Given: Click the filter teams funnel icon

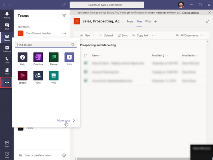Looking at the screenshot, I should [x=64, y=16].
